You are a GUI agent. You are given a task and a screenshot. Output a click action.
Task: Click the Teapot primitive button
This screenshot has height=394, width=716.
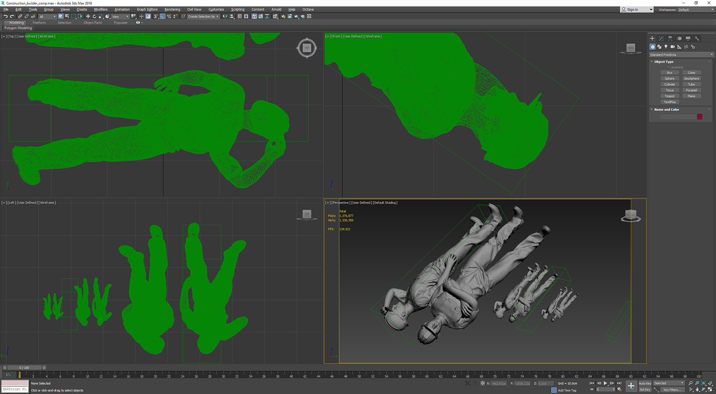tap(669, 96)
